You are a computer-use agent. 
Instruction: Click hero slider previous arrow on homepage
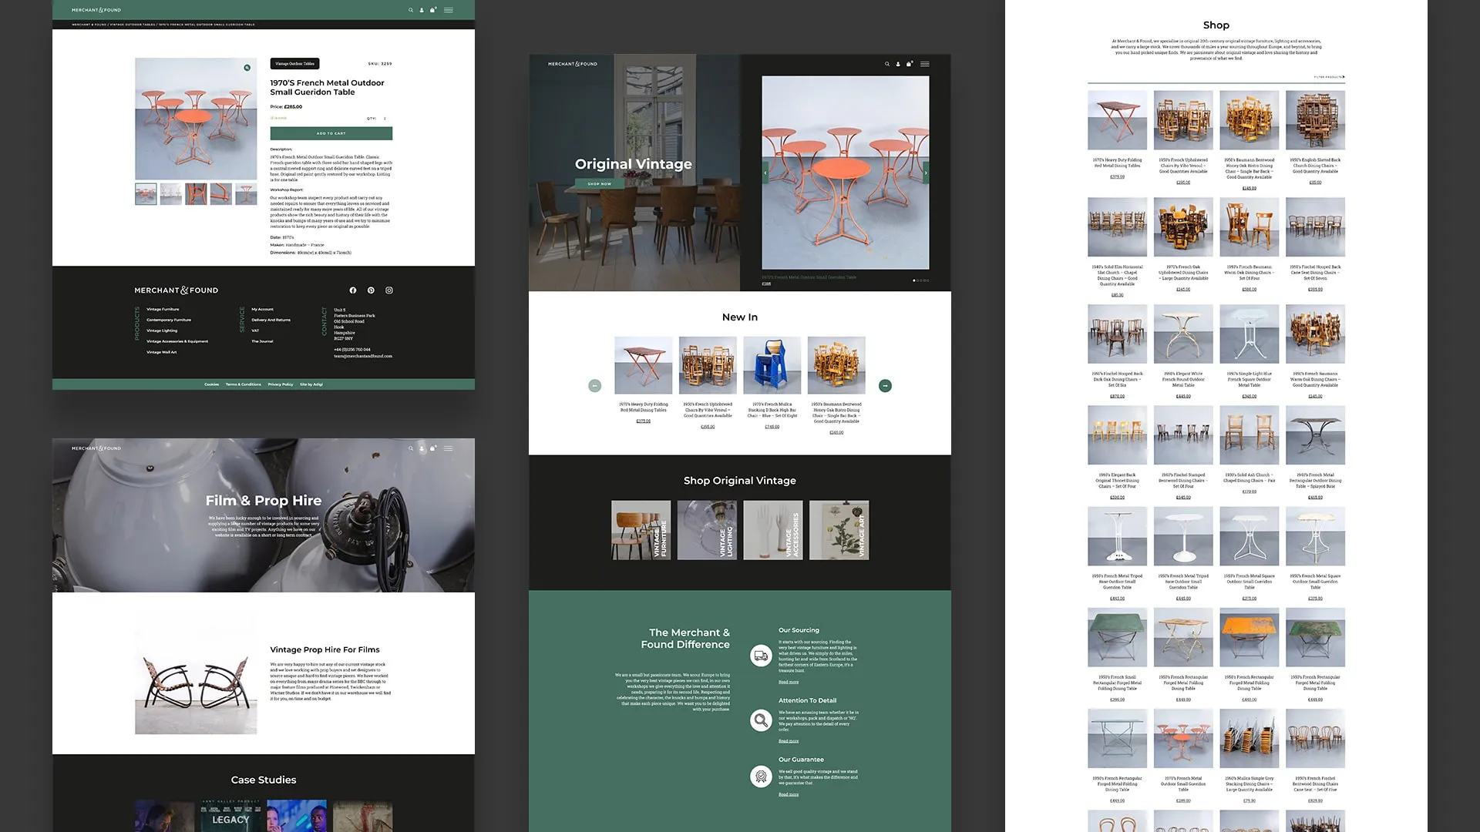765,173
